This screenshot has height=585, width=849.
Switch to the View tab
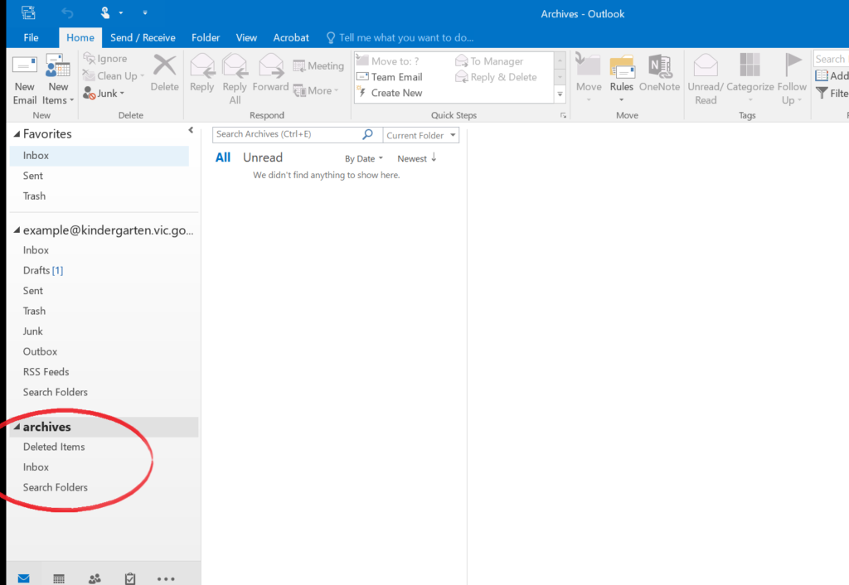pos(246,37)
